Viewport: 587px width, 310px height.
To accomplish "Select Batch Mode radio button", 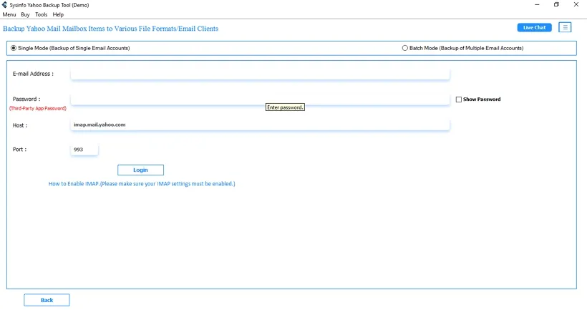I will tap(404, 48).
